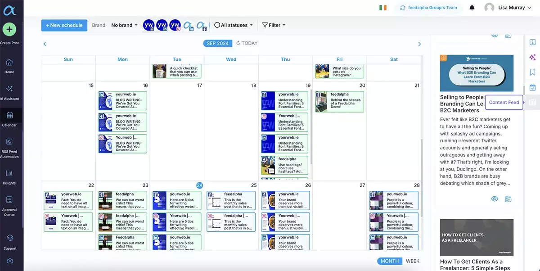The height and width of the screenshot is (271, 540).
Task: Select the Feedalpha LinkedIn account avatar
Action: click(x=189, y=26)
